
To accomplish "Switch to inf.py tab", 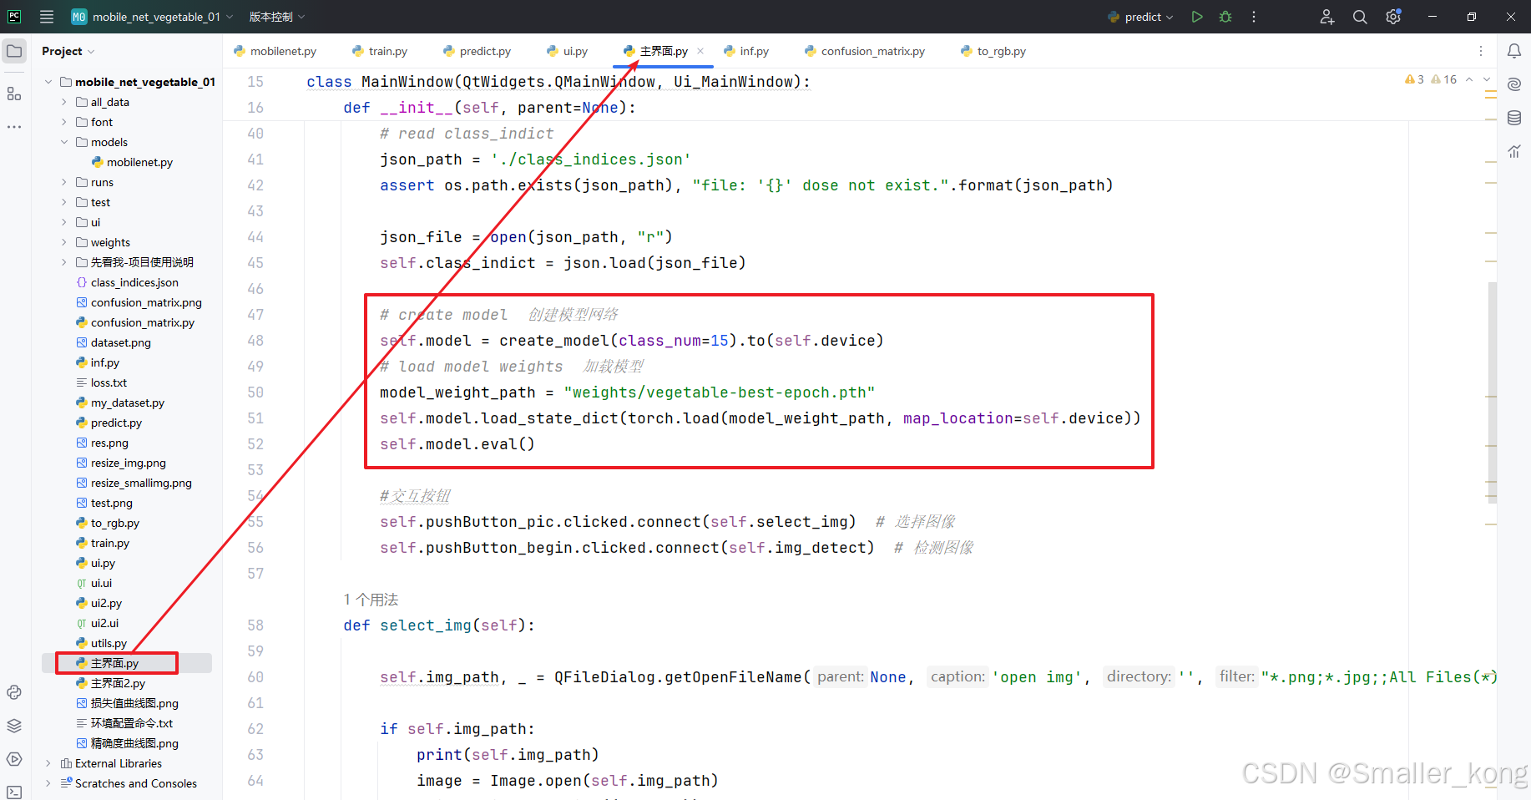I will tap(746, 51).
